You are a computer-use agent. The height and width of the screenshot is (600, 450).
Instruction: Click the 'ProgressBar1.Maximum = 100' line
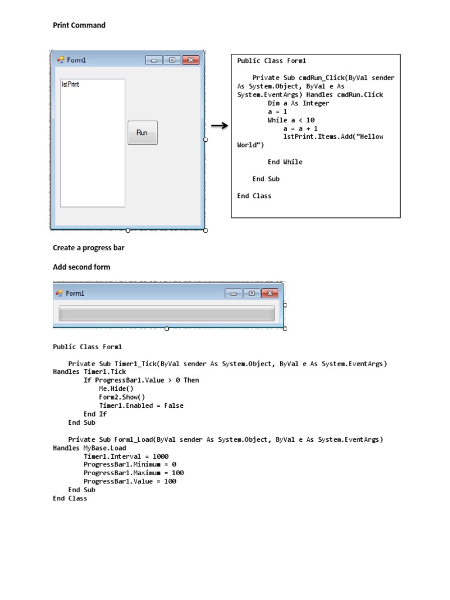tap(134, 473)
